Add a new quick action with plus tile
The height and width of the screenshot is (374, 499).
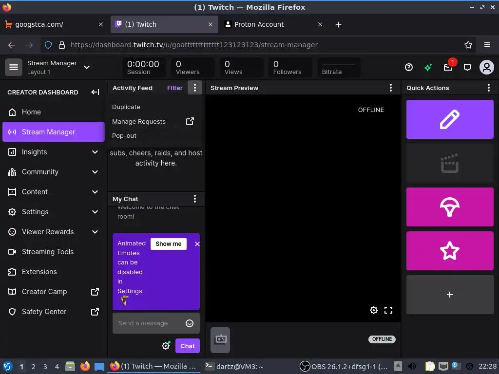pos(450,295)
